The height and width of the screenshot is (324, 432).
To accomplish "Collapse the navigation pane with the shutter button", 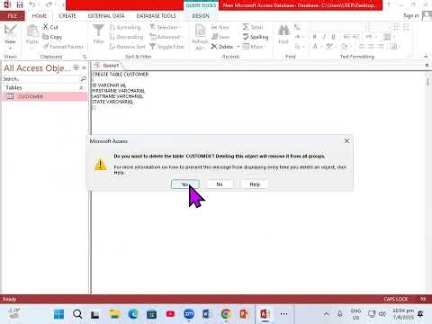I will (x=85, y=67).
